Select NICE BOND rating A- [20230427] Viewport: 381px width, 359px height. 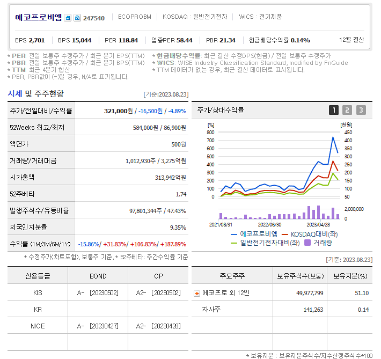coord(98,326)
